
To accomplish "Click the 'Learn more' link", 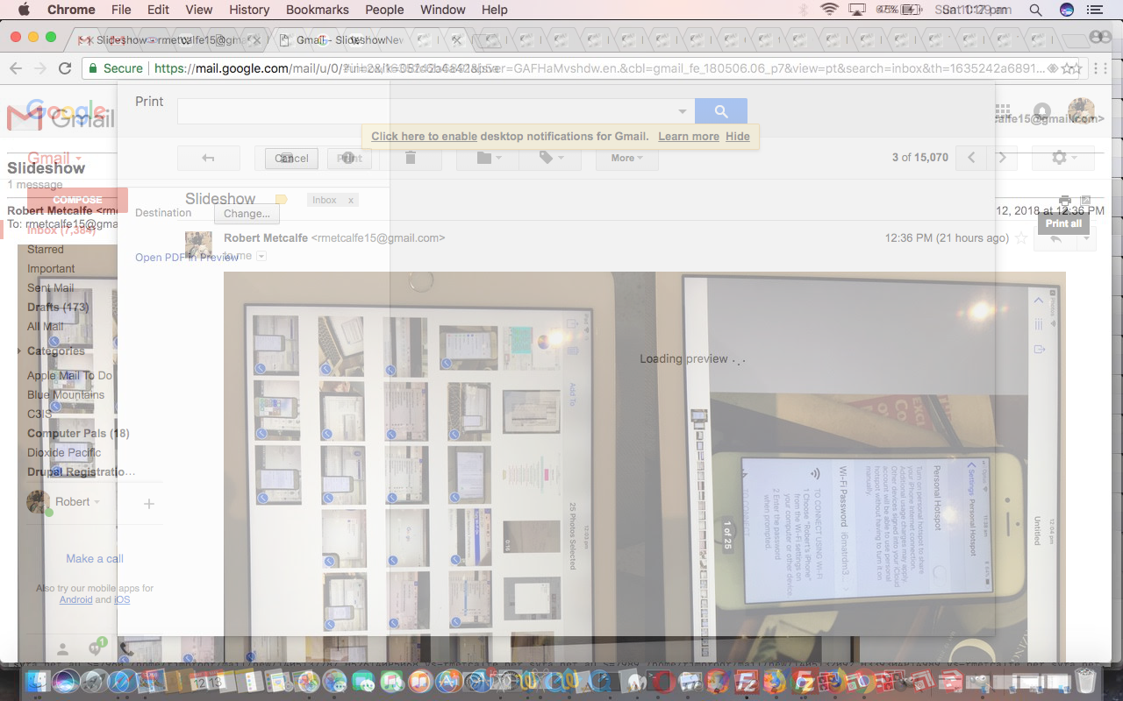I will (x=689, y=136).
